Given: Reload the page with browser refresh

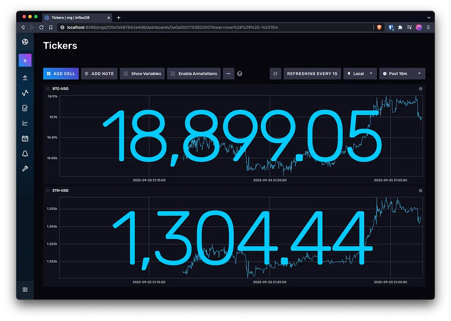Looking at the screenshot, I should coord(41,27).
